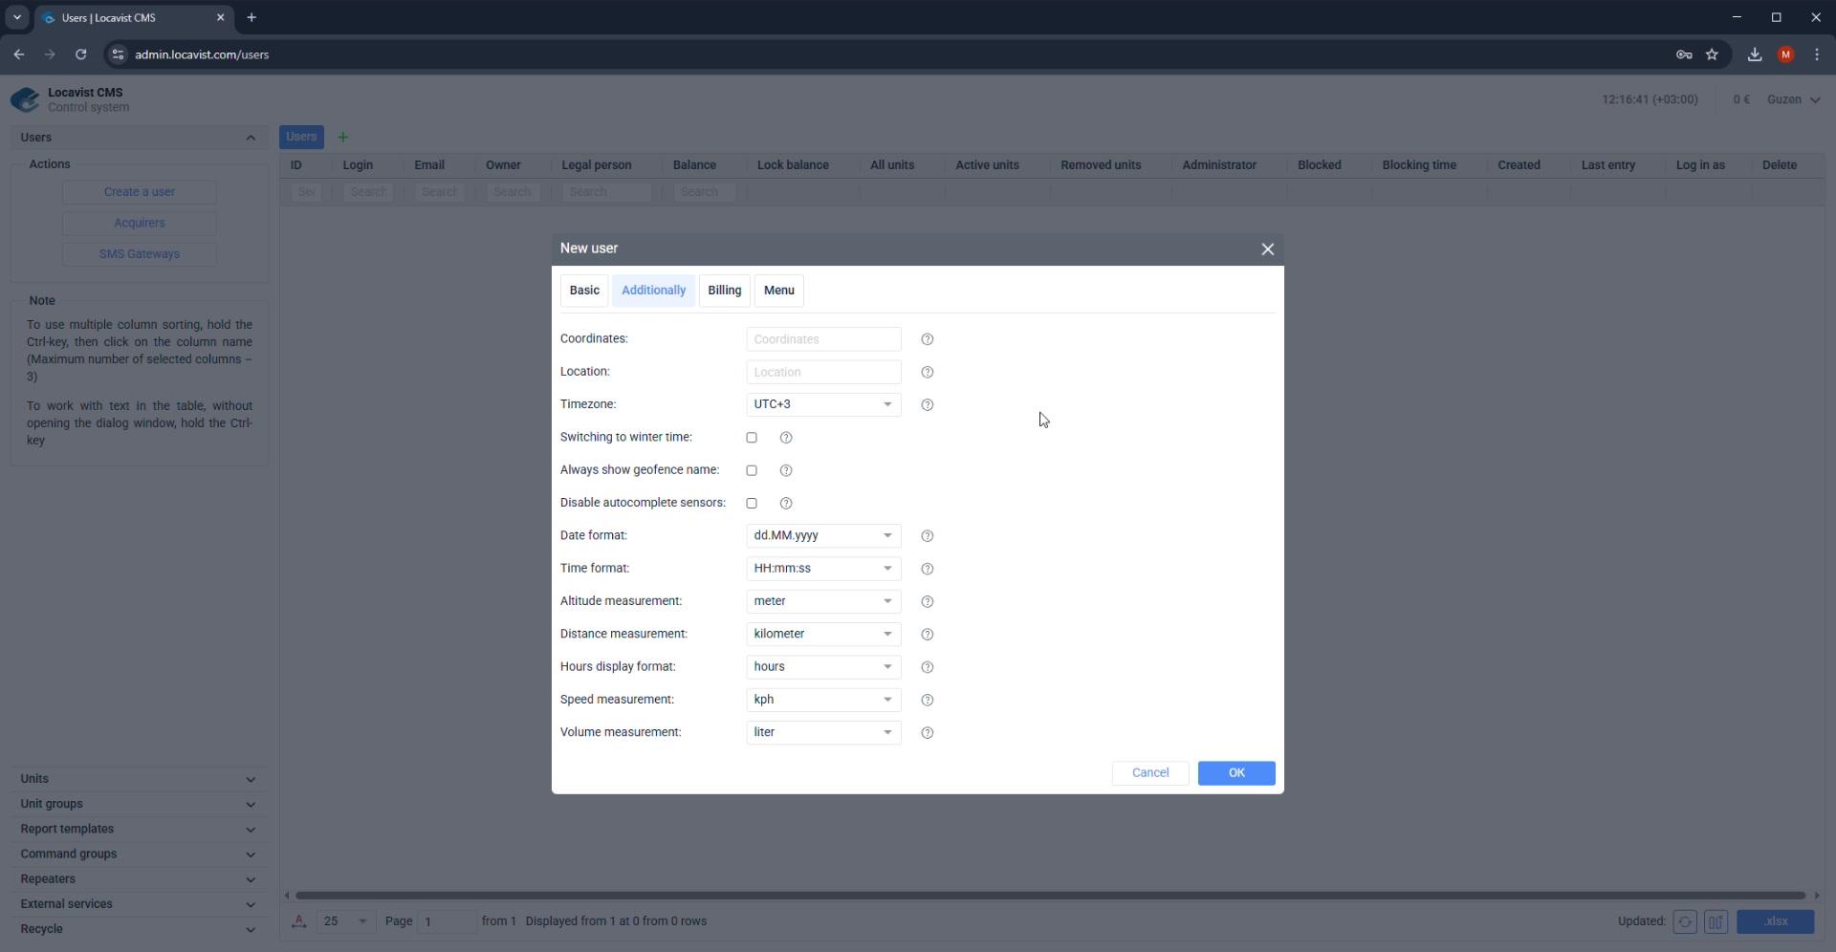Check Always show geofence name
The width and height of the screenshot is (1836, 952).
752,470
